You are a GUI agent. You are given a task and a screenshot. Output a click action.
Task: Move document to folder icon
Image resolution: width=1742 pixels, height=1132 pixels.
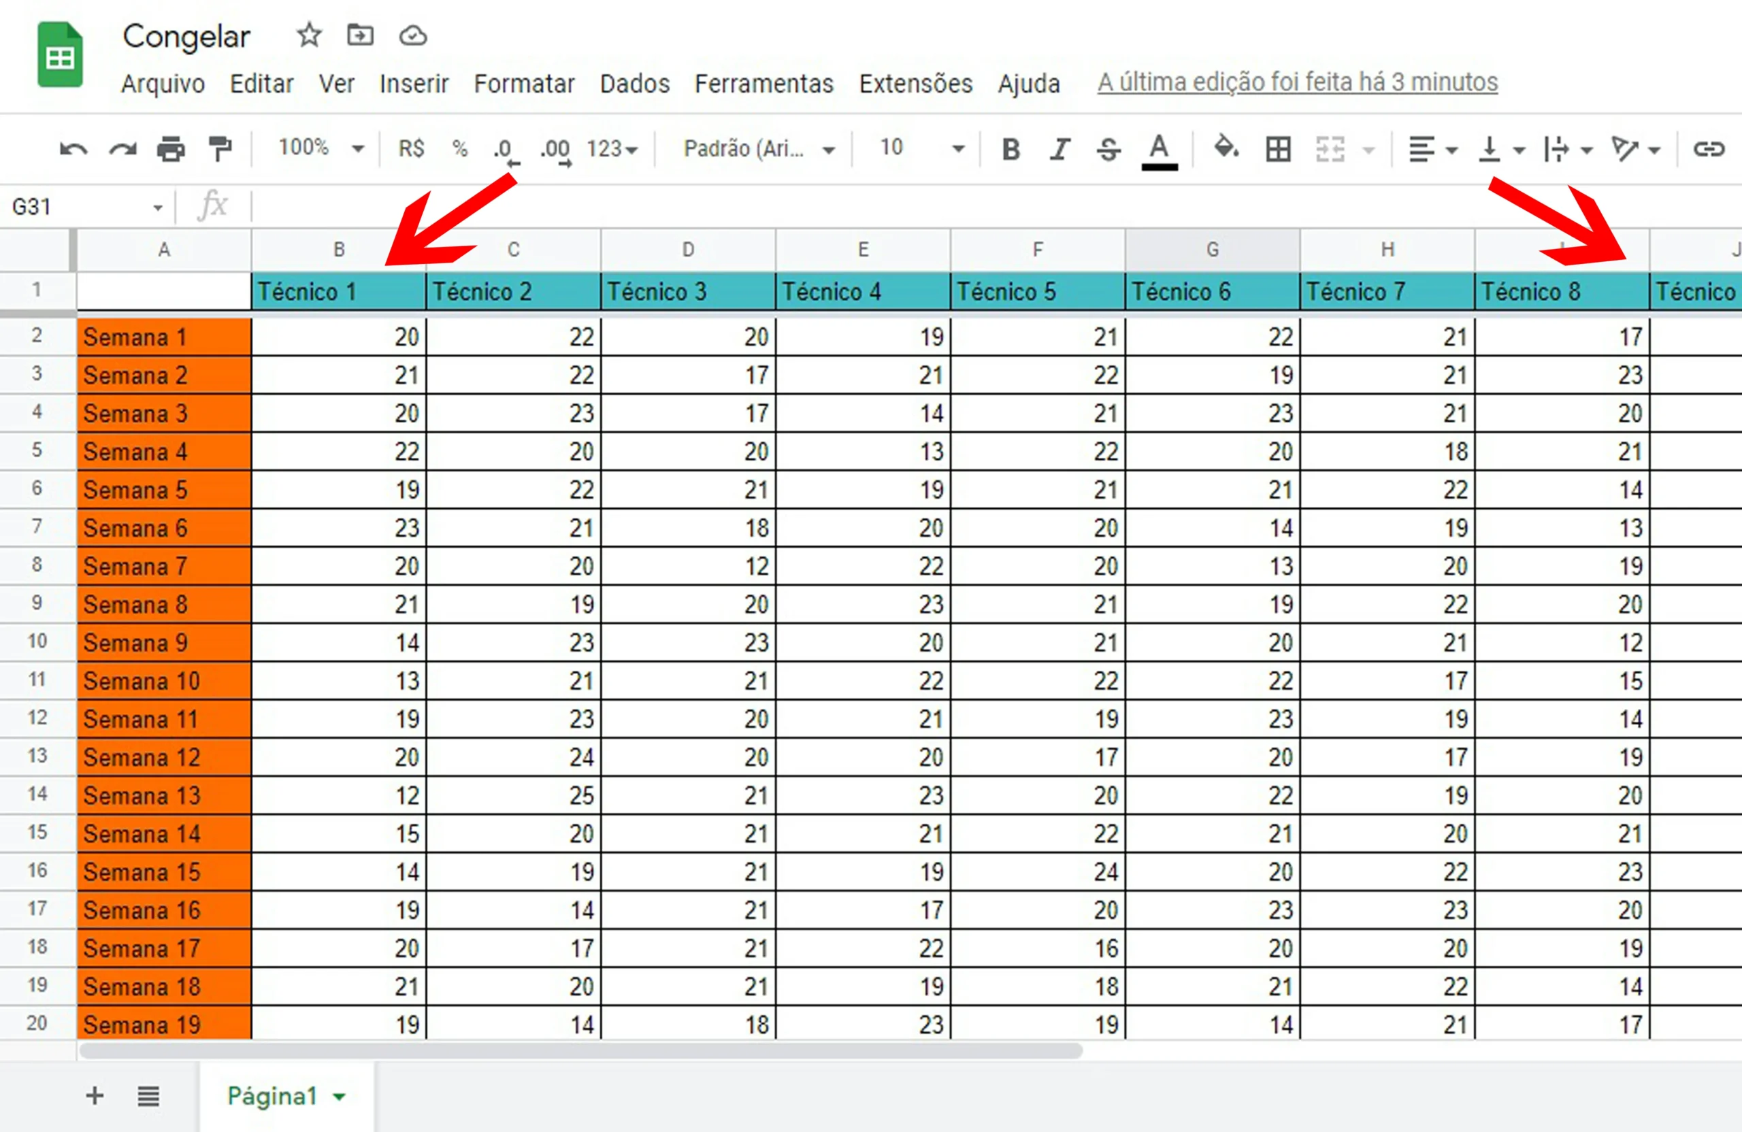pyautogui.click(x=360, y=35)
